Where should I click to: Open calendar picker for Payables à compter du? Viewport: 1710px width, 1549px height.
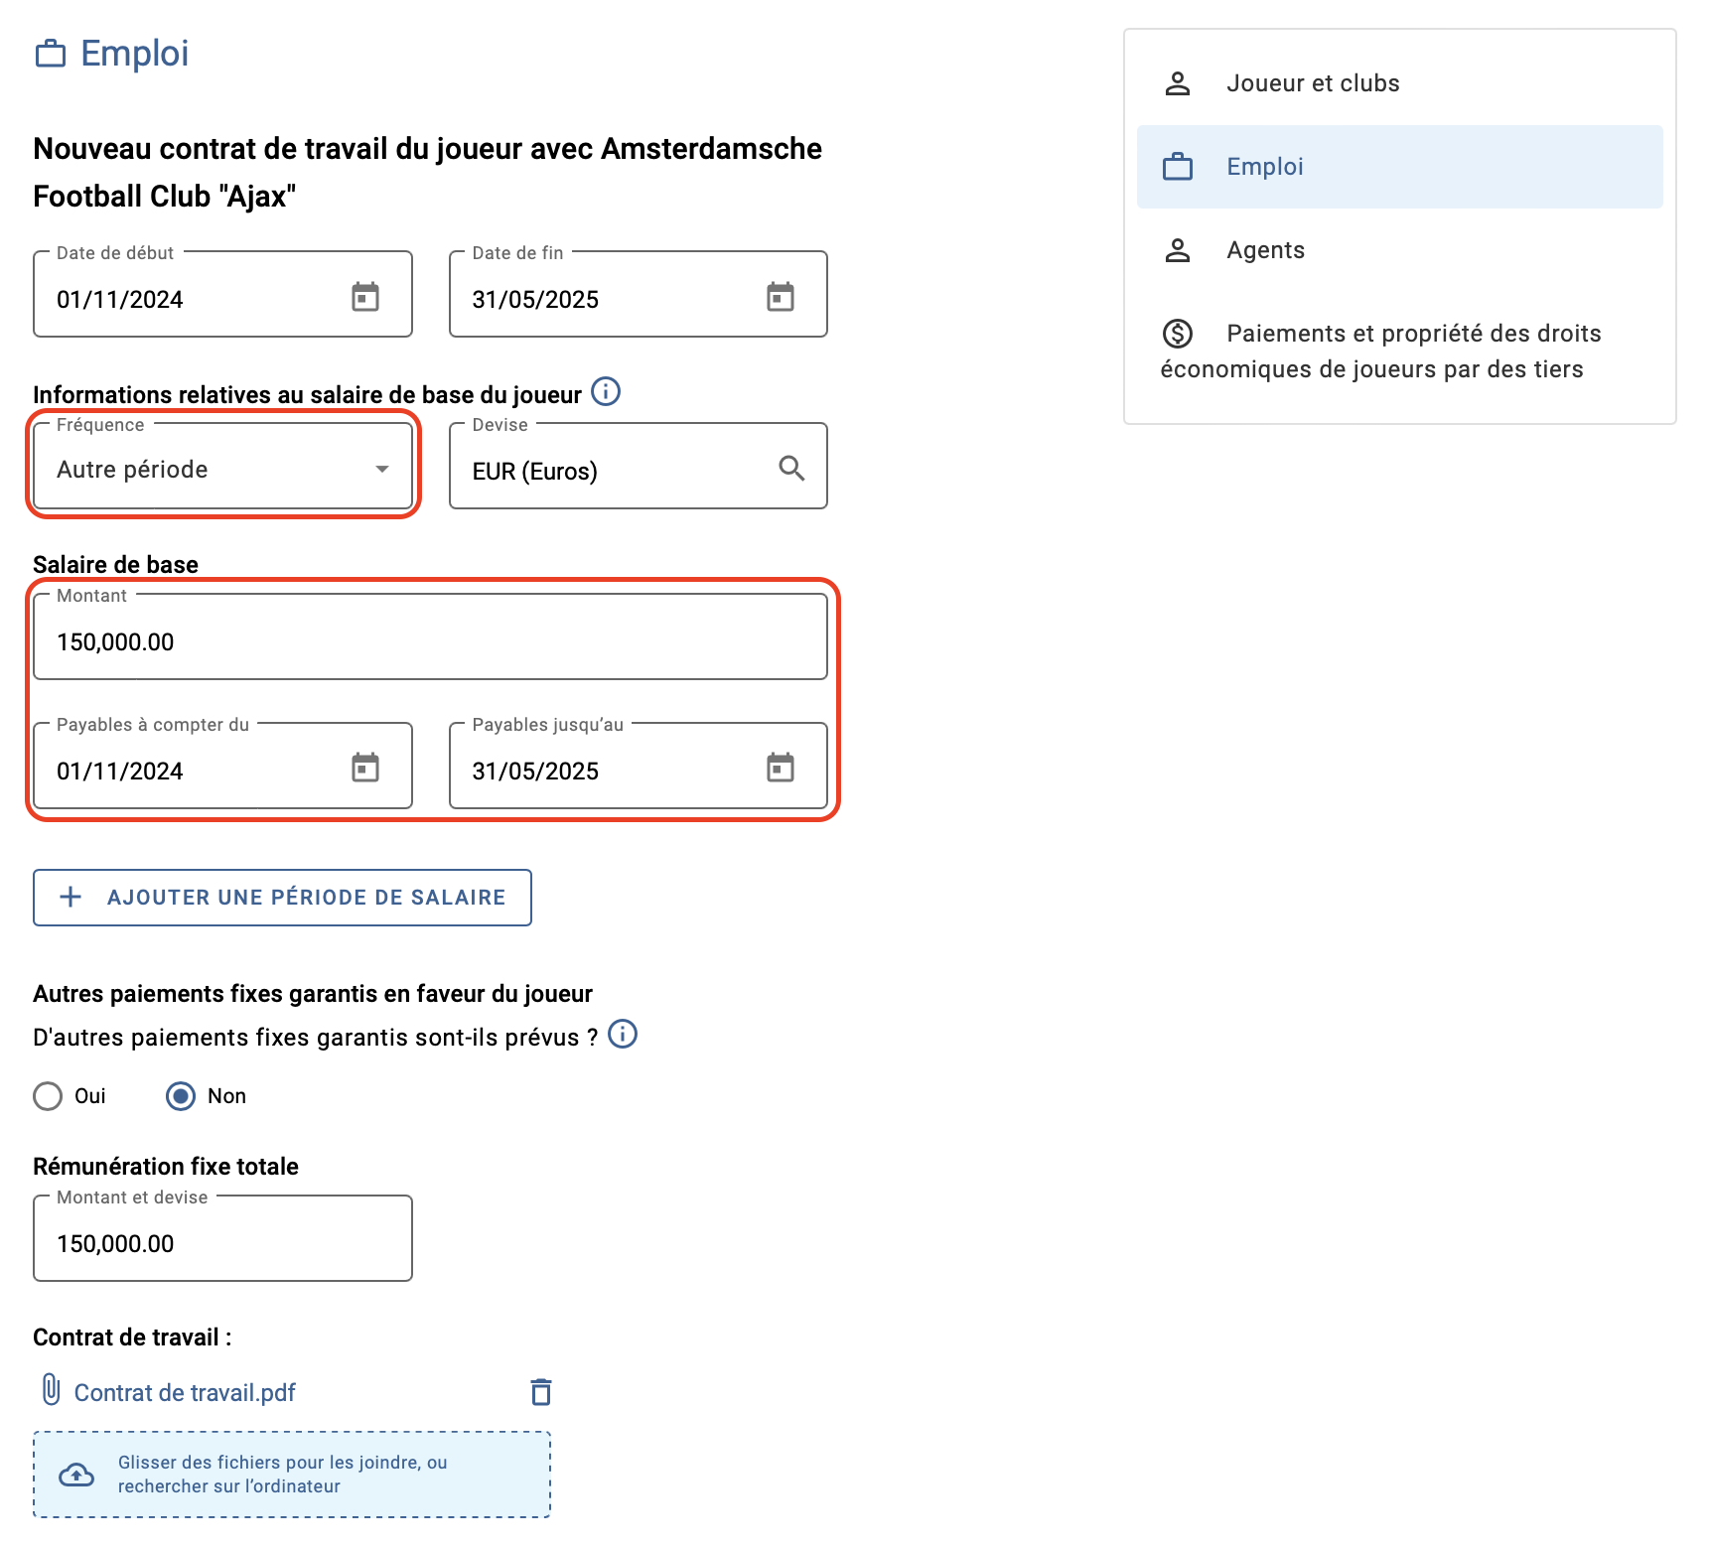tap(365, 768)
